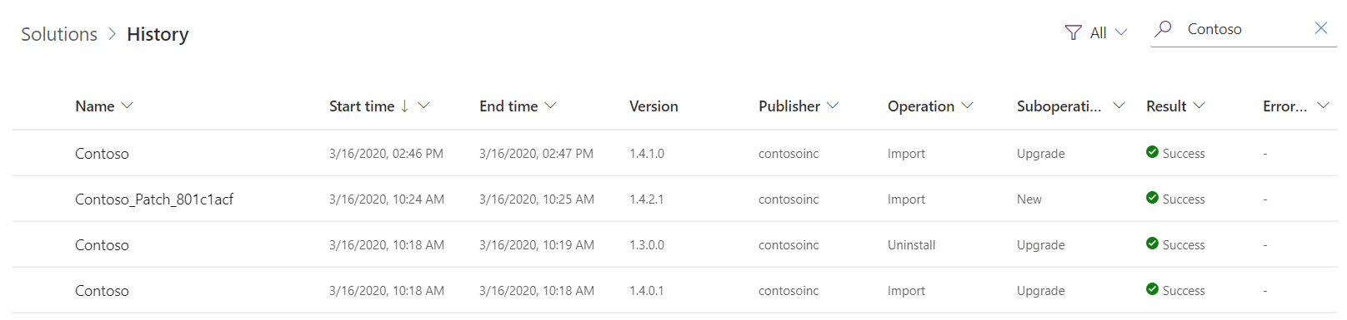This screenshot has width=1347, height=320.
Task: Clear the Contoso search text
Action: pyautogui.click(x=1320, y=28)
